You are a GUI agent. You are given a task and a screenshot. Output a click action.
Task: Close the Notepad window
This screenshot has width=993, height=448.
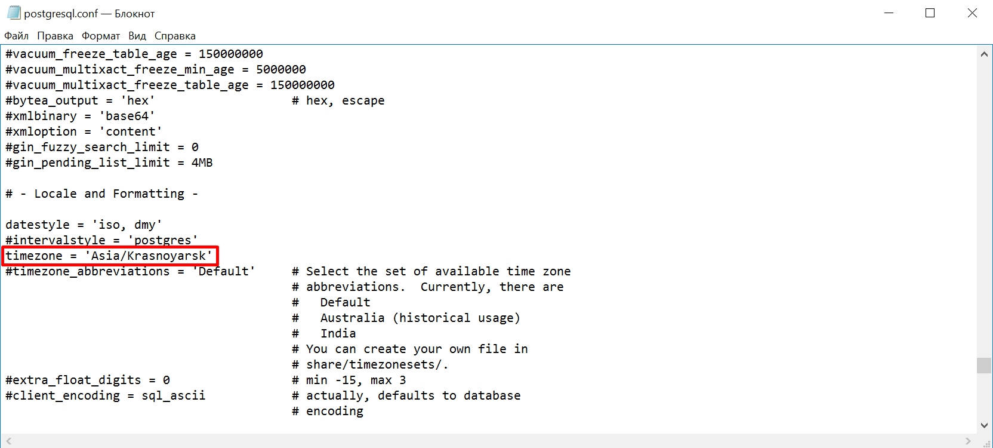point(972,13)
